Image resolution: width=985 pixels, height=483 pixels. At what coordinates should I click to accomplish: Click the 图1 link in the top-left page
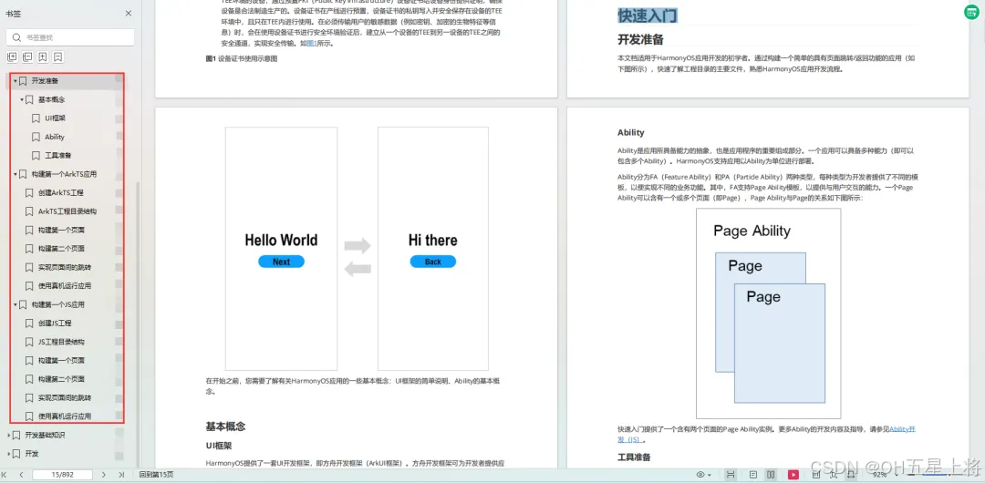click(x=312, y=44)
